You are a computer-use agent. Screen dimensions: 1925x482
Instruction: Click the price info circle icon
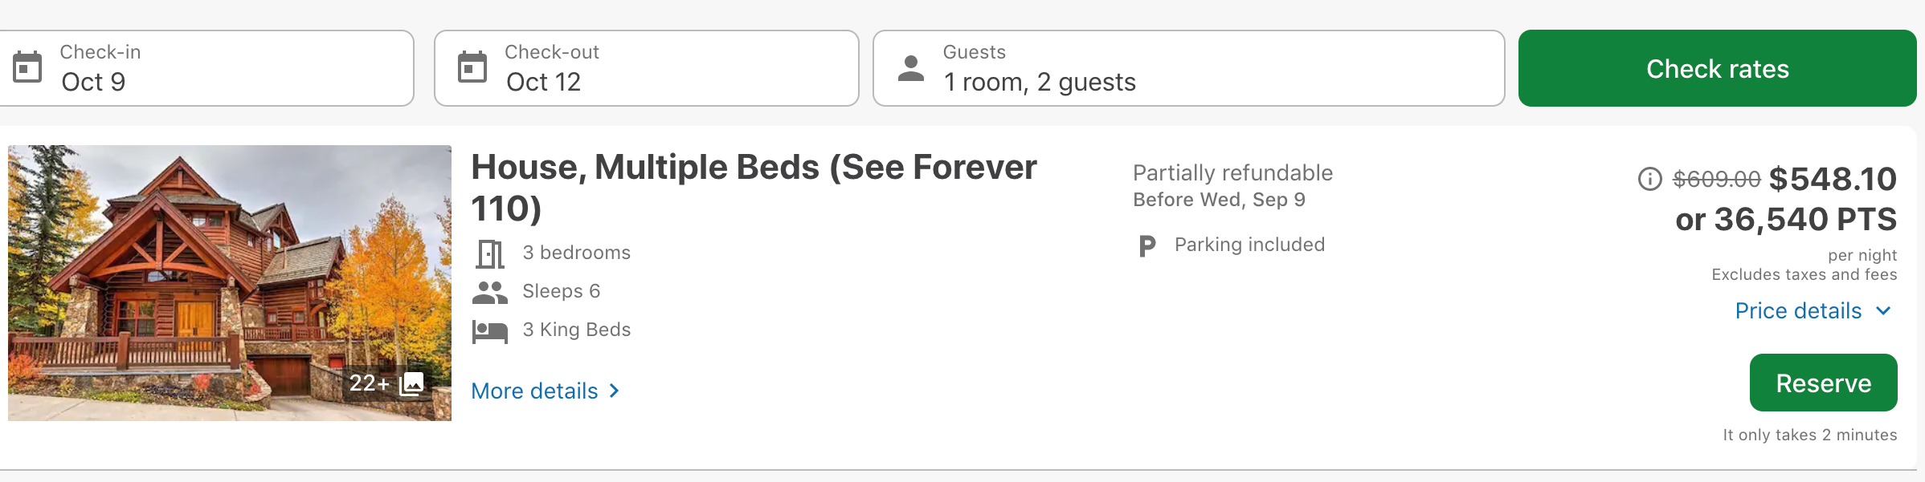pyautogui.click(x=1649, y=179)
